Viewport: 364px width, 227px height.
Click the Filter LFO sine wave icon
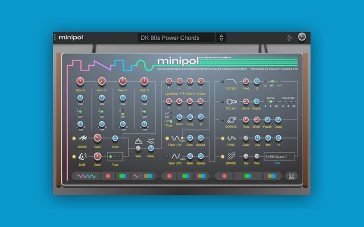175,138
